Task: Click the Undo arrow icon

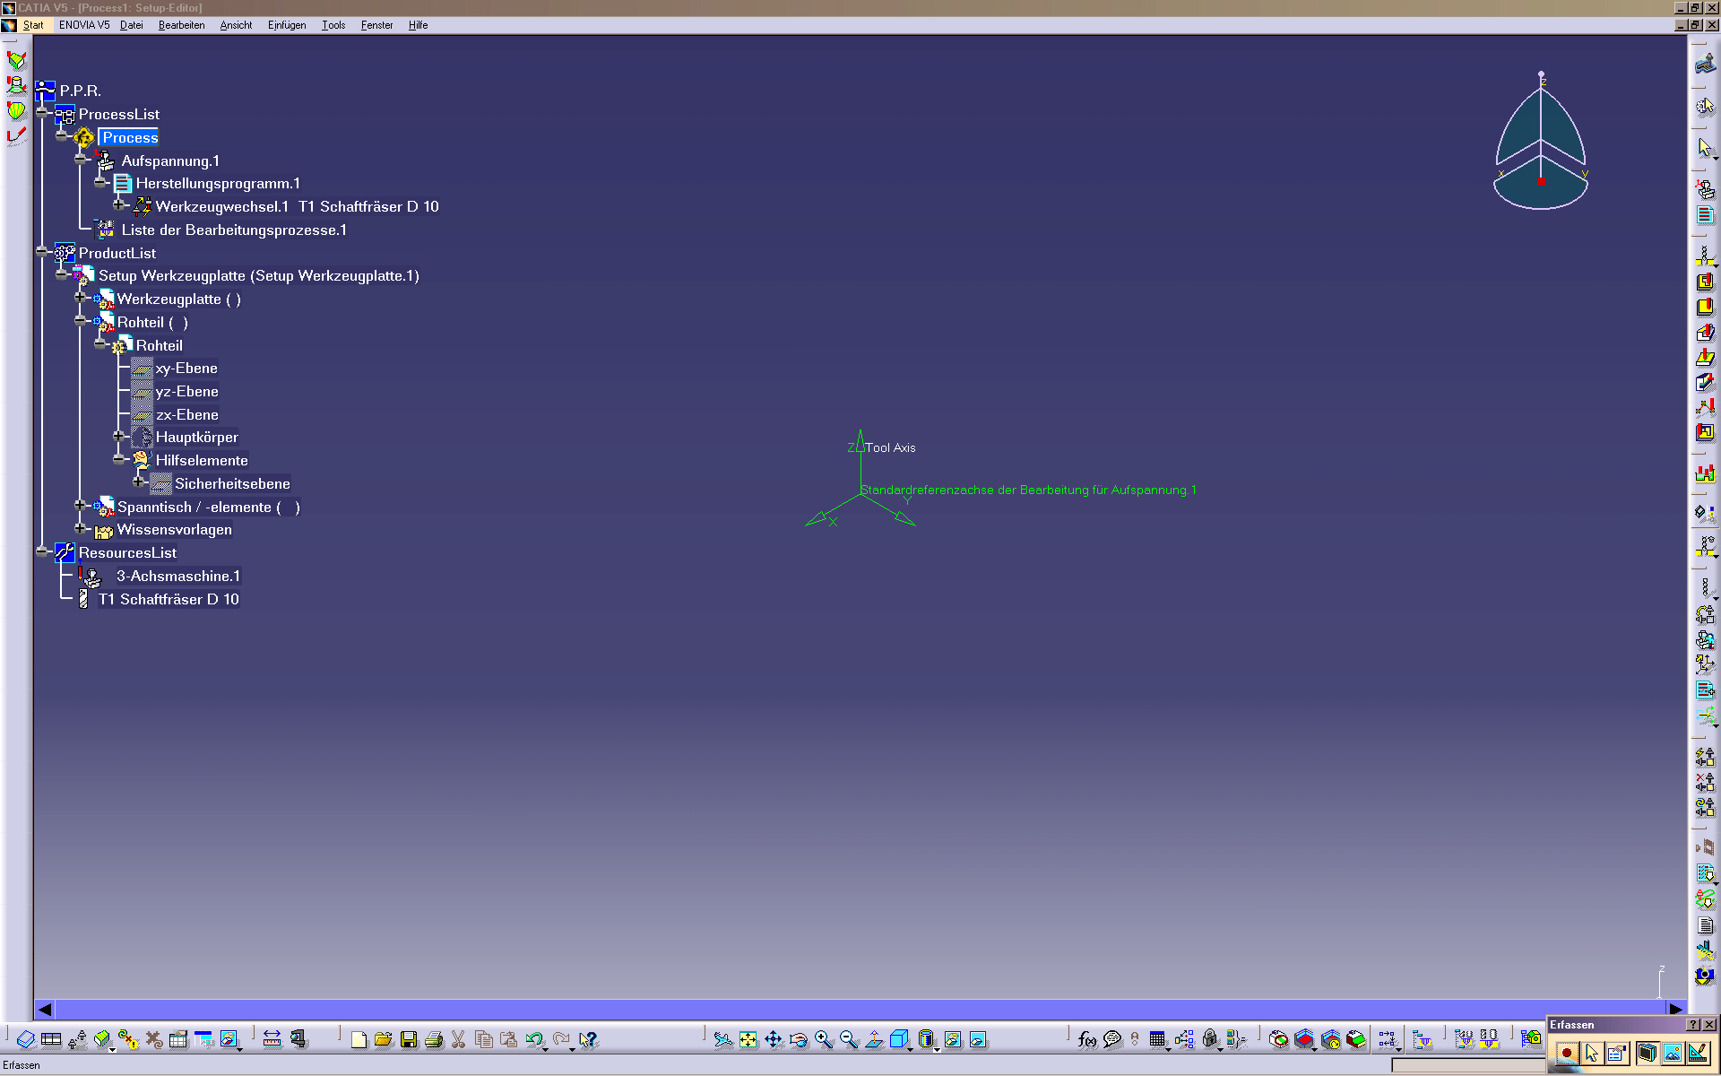Action: tap(534, 1039)
